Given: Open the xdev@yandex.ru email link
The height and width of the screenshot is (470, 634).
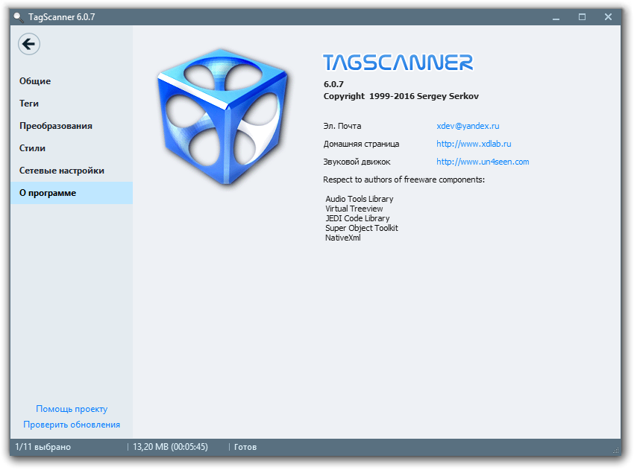Looking at the screenshot, I should (468, 126).
